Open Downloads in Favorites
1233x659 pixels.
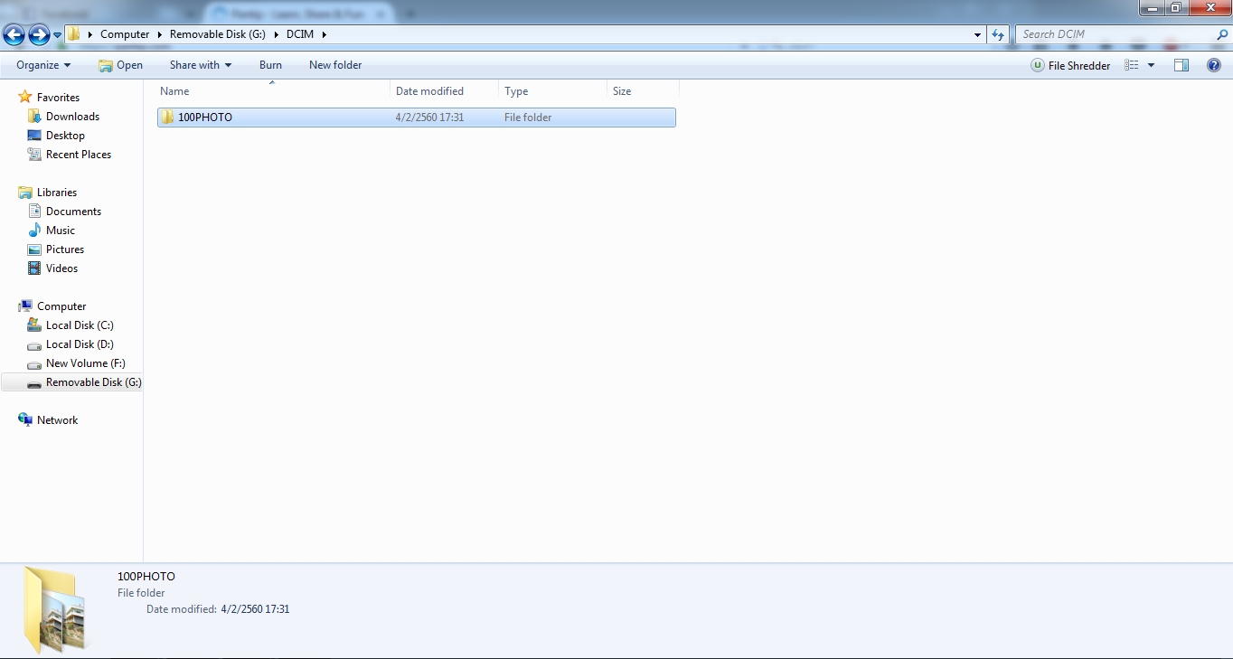point(72,117)
